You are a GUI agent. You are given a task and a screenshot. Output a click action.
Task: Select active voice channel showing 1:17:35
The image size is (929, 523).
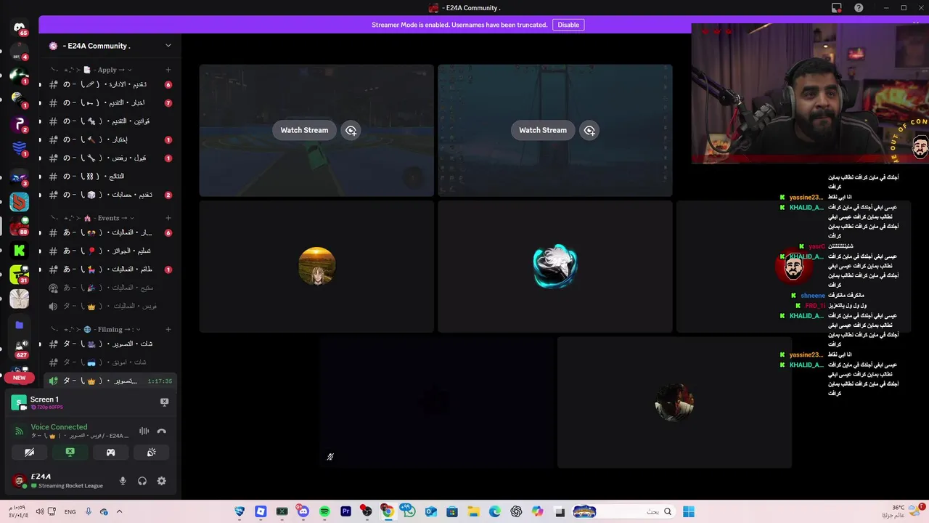pos(110,381)
